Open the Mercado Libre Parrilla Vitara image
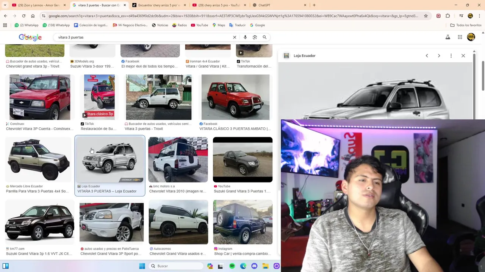Viewport: 485px width, 272px height. (38, 159)
